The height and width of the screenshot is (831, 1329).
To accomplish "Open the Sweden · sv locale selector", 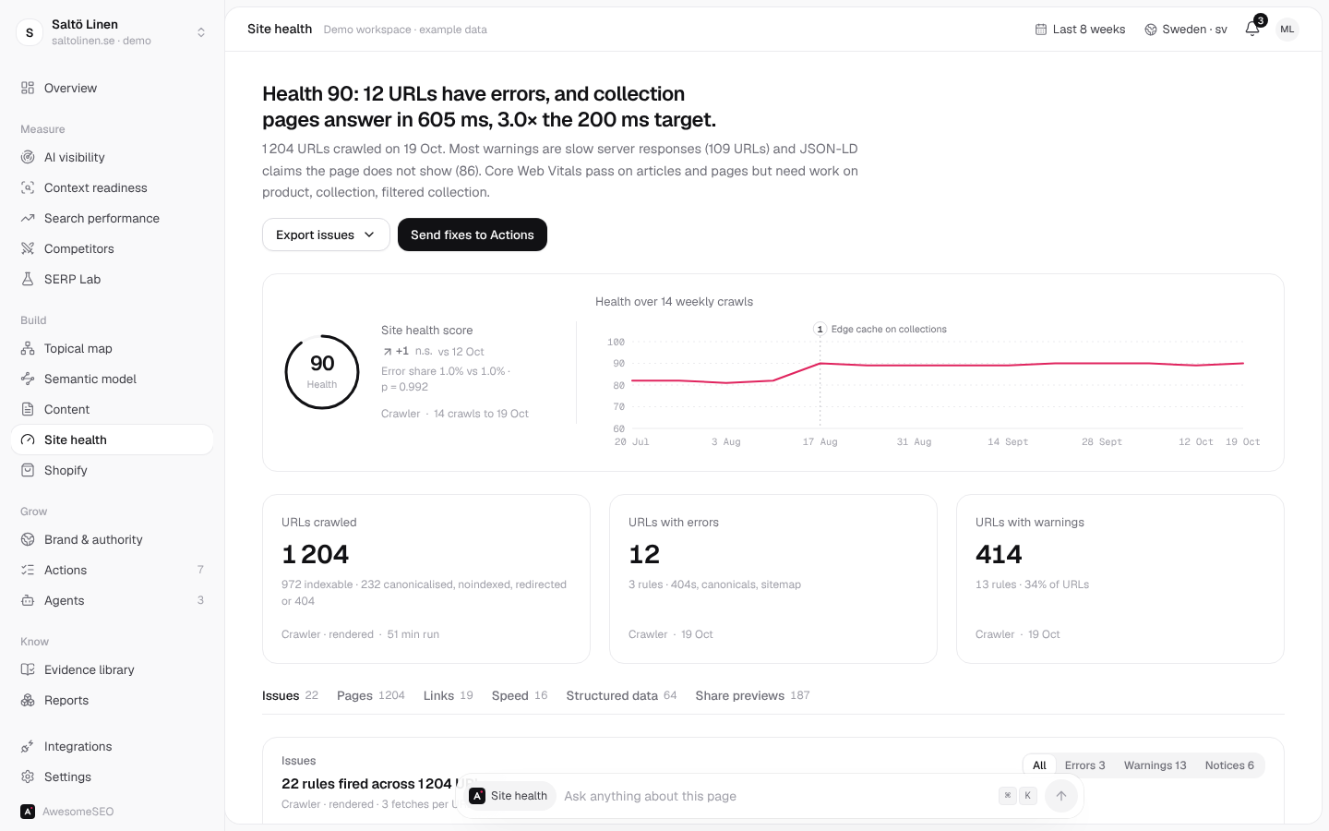I will (1186, 30).
